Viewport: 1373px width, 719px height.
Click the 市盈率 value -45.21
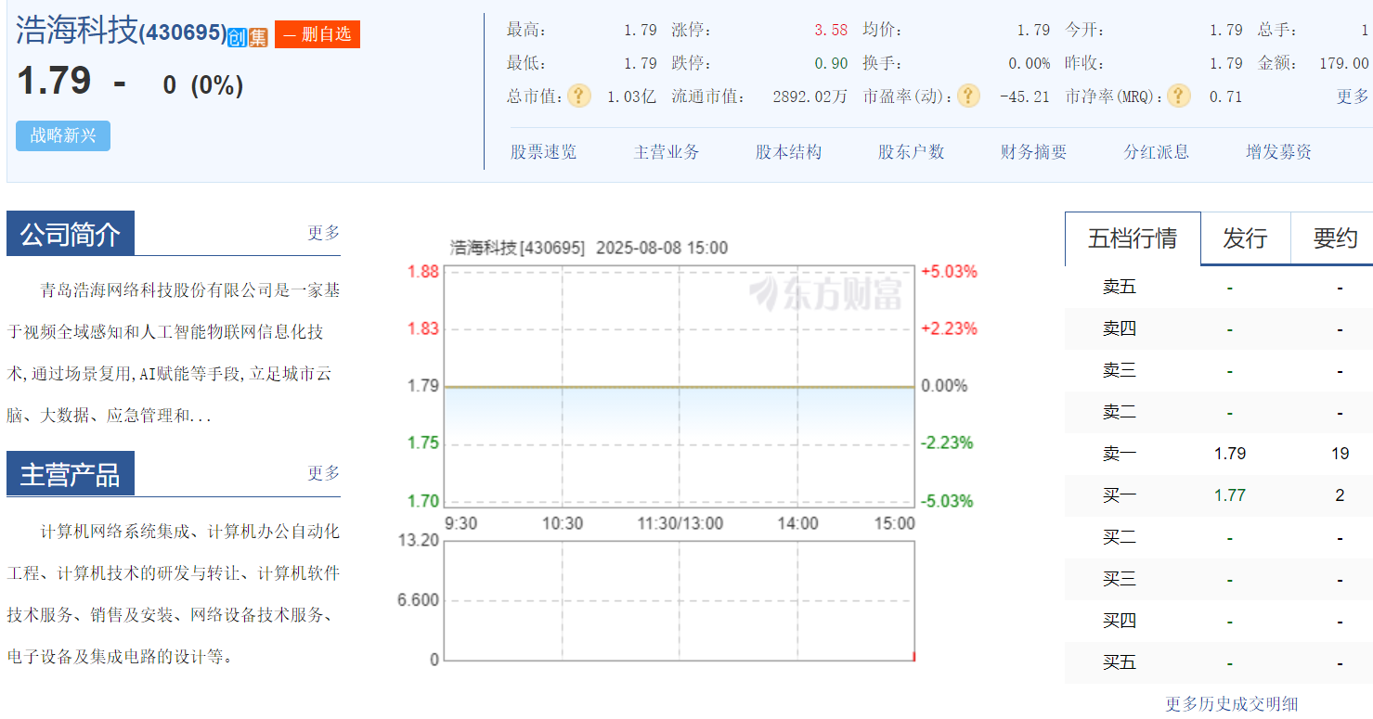pyautogui.click(x=1025, y=96)
